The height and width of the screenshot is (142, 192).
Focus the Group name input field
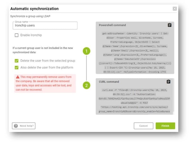tap(45, 26)
